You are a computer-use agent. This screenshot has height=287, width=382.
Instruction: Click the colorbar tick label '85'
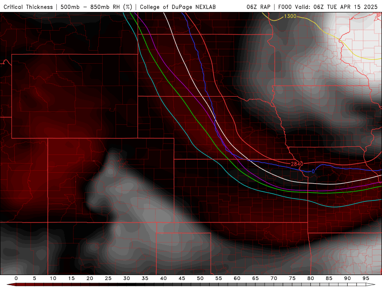(329, 278)
